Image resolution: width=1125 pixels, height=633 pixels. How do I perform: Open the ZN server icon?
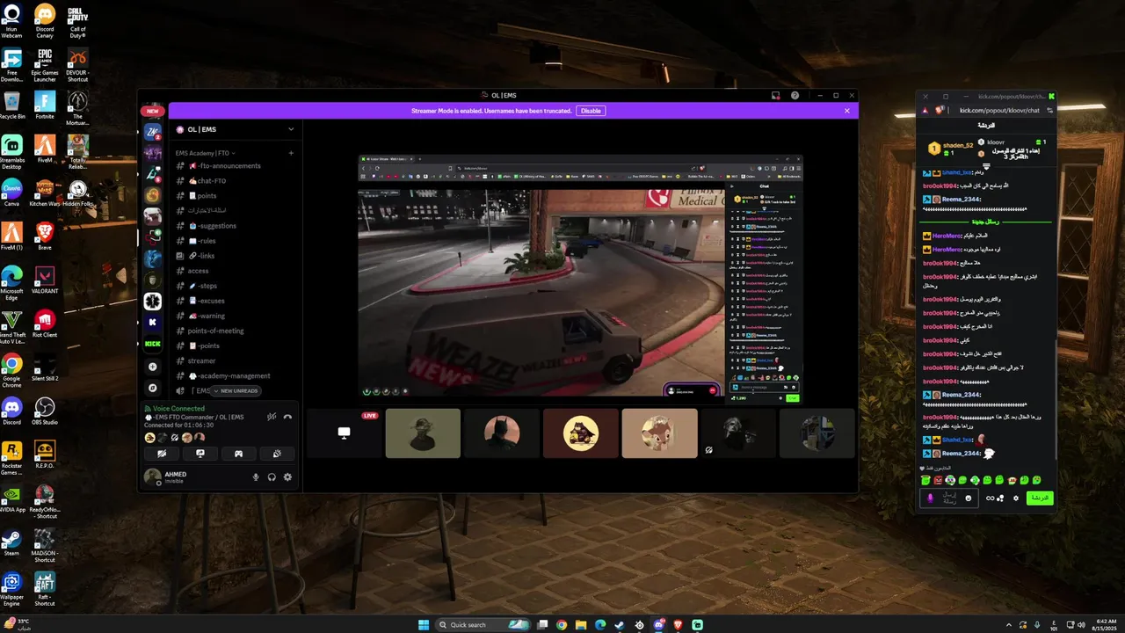tap(152, 133)
